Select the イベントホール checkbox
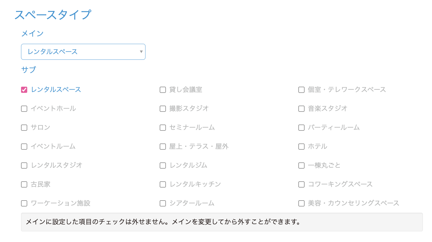 (x=24, y=109)
